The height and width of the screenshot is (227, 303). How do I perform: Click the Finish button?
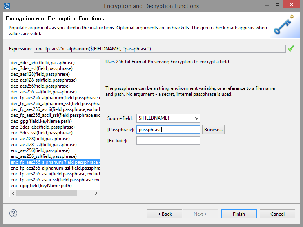(x=239, y=214)
